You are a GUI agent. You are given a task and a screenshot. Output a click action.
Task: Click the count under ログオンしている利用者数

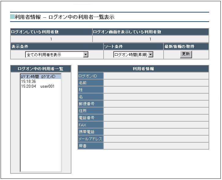click(51, 39)
